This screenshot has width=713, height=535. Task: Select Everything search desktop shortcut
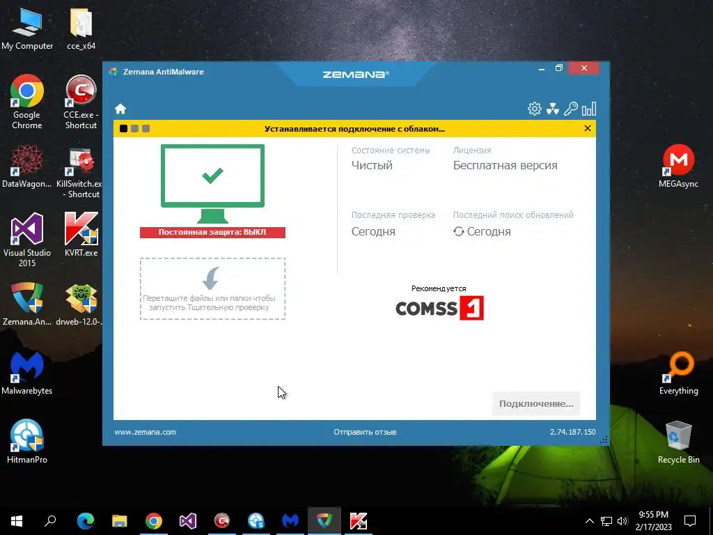pyautogui.click(x=678, y=373)
